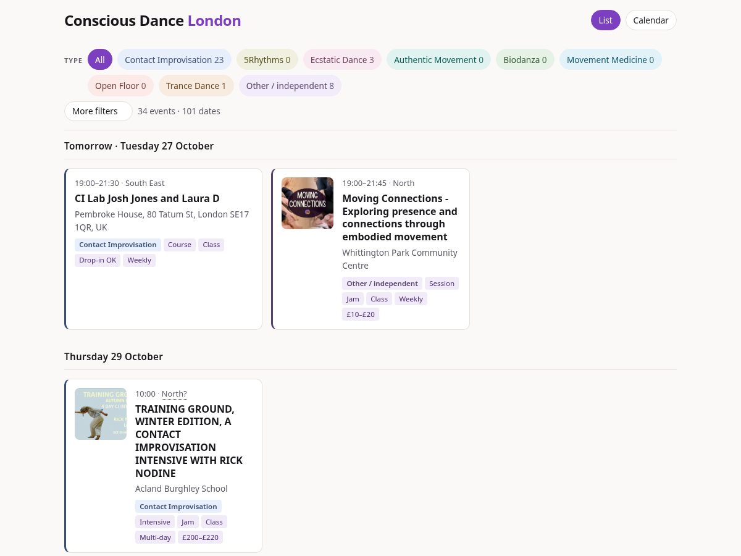
Task: Click Weekly tag on CI Lab card
Action: click(x=139, y=260)
